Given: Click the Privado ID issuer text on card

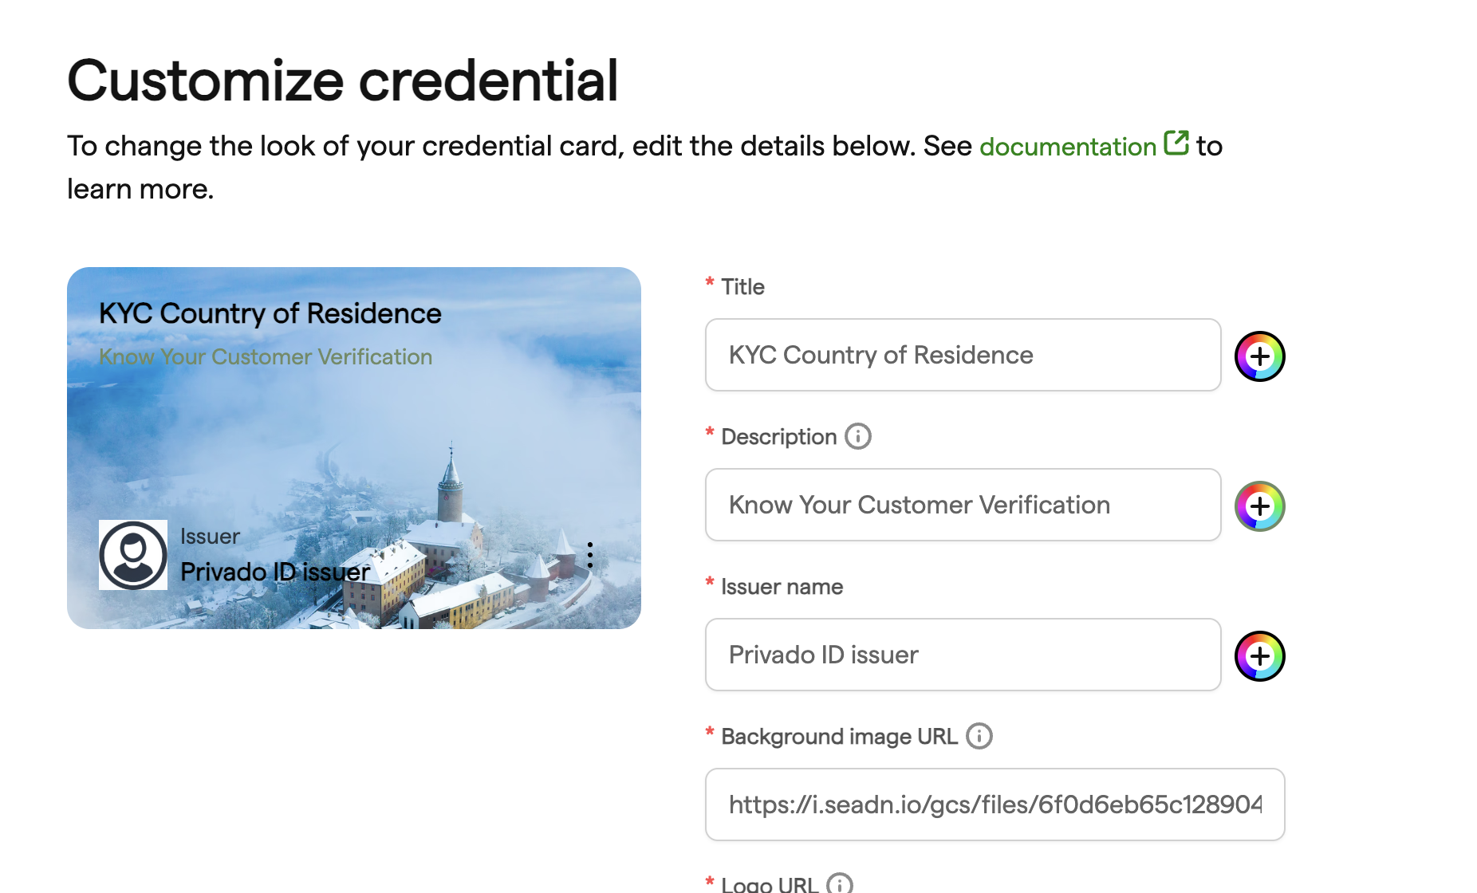Looking at the screenshot, I should 275,572.
